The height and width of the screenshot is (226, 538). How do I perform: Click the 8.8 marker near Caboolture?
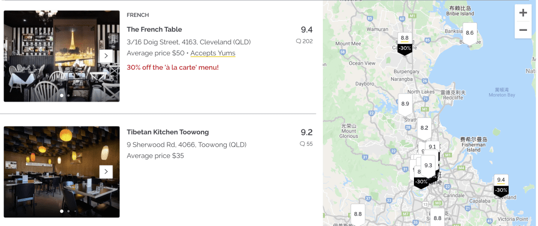click(404, 38)
